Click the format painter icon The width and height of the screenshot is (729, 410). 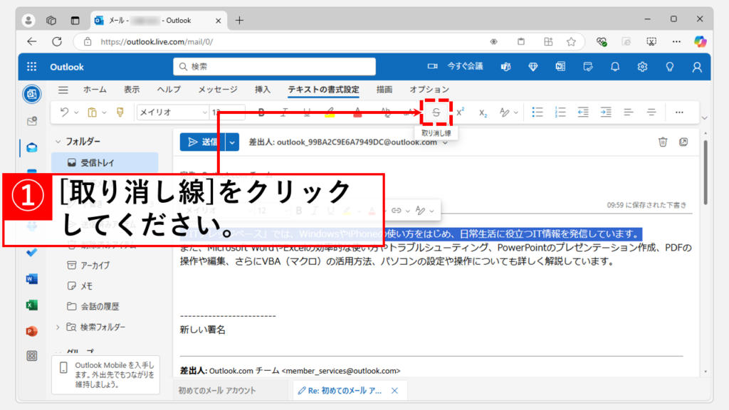120,112
